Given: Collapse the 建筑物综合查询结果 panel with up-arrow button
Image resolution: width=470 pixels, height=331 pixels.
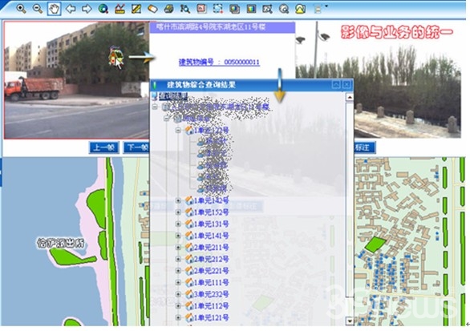Looking at the screenshot, I should pos(336,85).
